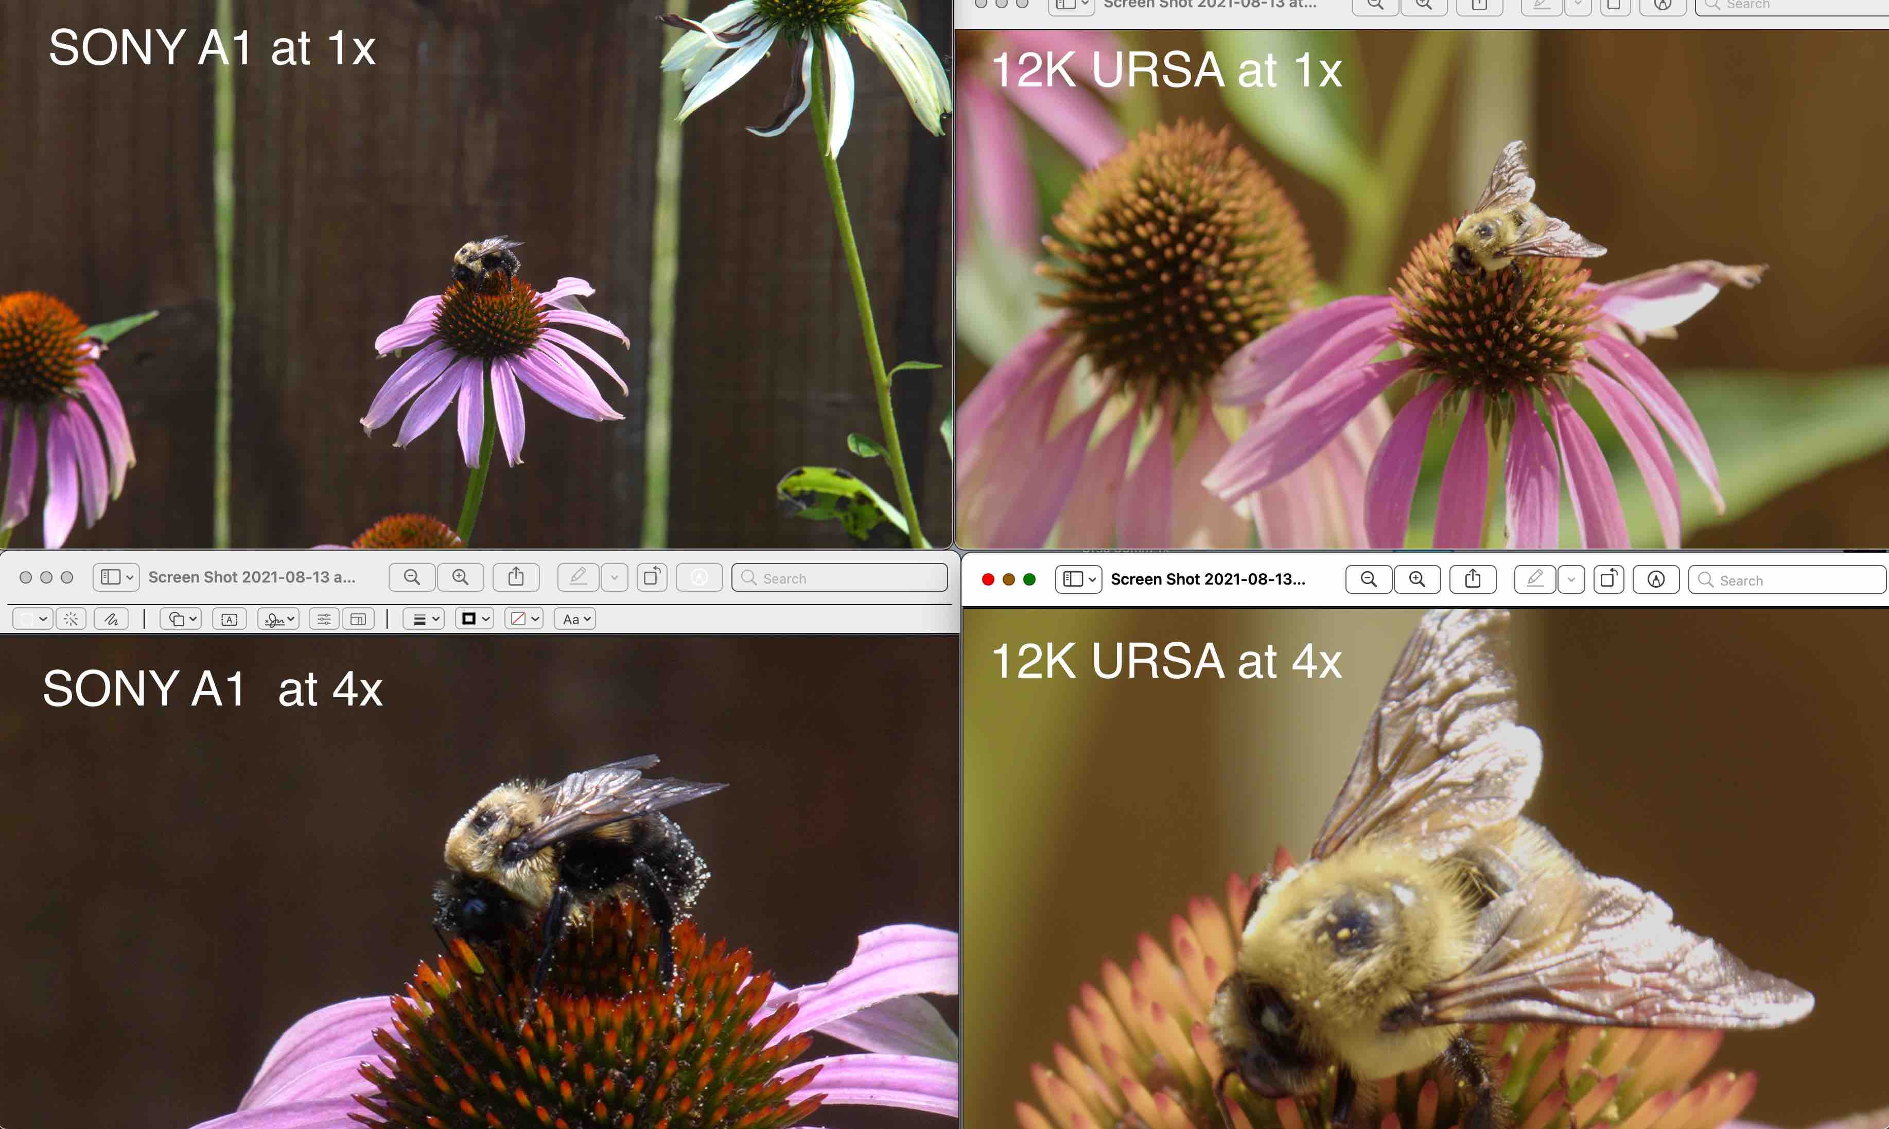The width and height of the screenshot is (1889, 1129).
Task: Click the 'SONY A1 at 1x' caption text
Action: tap(212, 48)
